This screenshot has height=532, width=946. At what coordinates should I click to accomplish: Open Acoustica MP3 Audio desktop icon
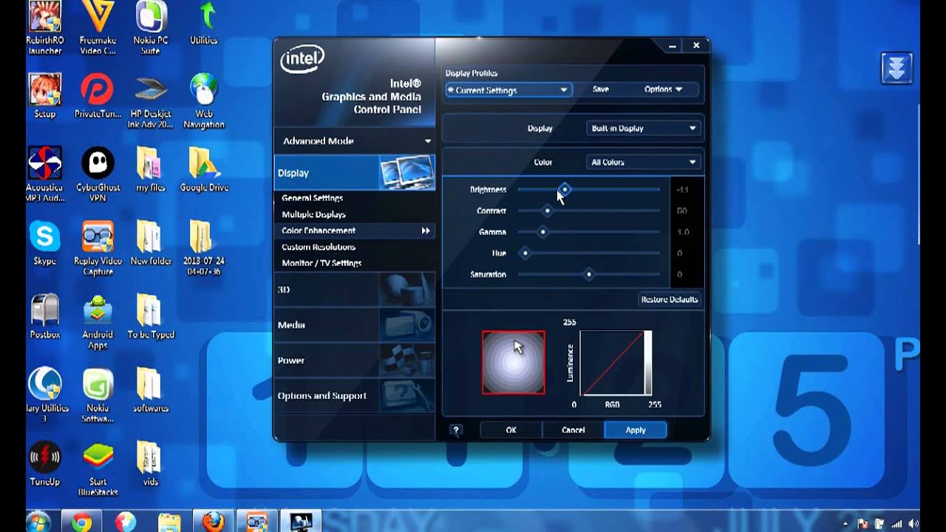tap(44, 174)
